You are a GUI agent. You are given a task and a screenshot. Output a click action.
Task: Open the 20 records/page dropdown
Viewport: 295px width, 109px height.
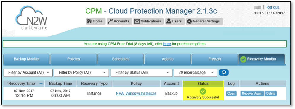coord(195,73)
